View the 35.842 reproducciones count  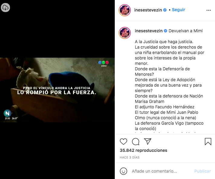point(143,150)
